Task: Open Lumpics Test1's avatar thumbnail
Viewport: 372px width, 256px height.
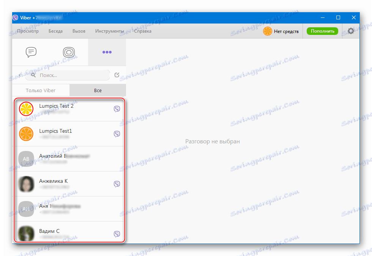Action: [x=26, y=134]
